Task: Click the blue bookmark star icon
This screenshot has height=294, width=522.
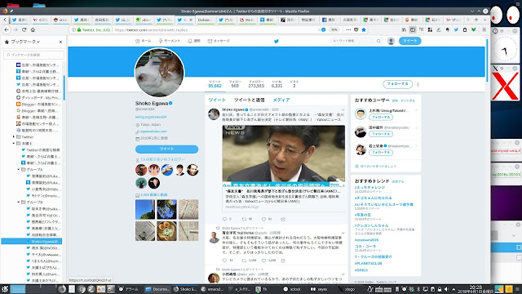Action: tap(364, 29)
